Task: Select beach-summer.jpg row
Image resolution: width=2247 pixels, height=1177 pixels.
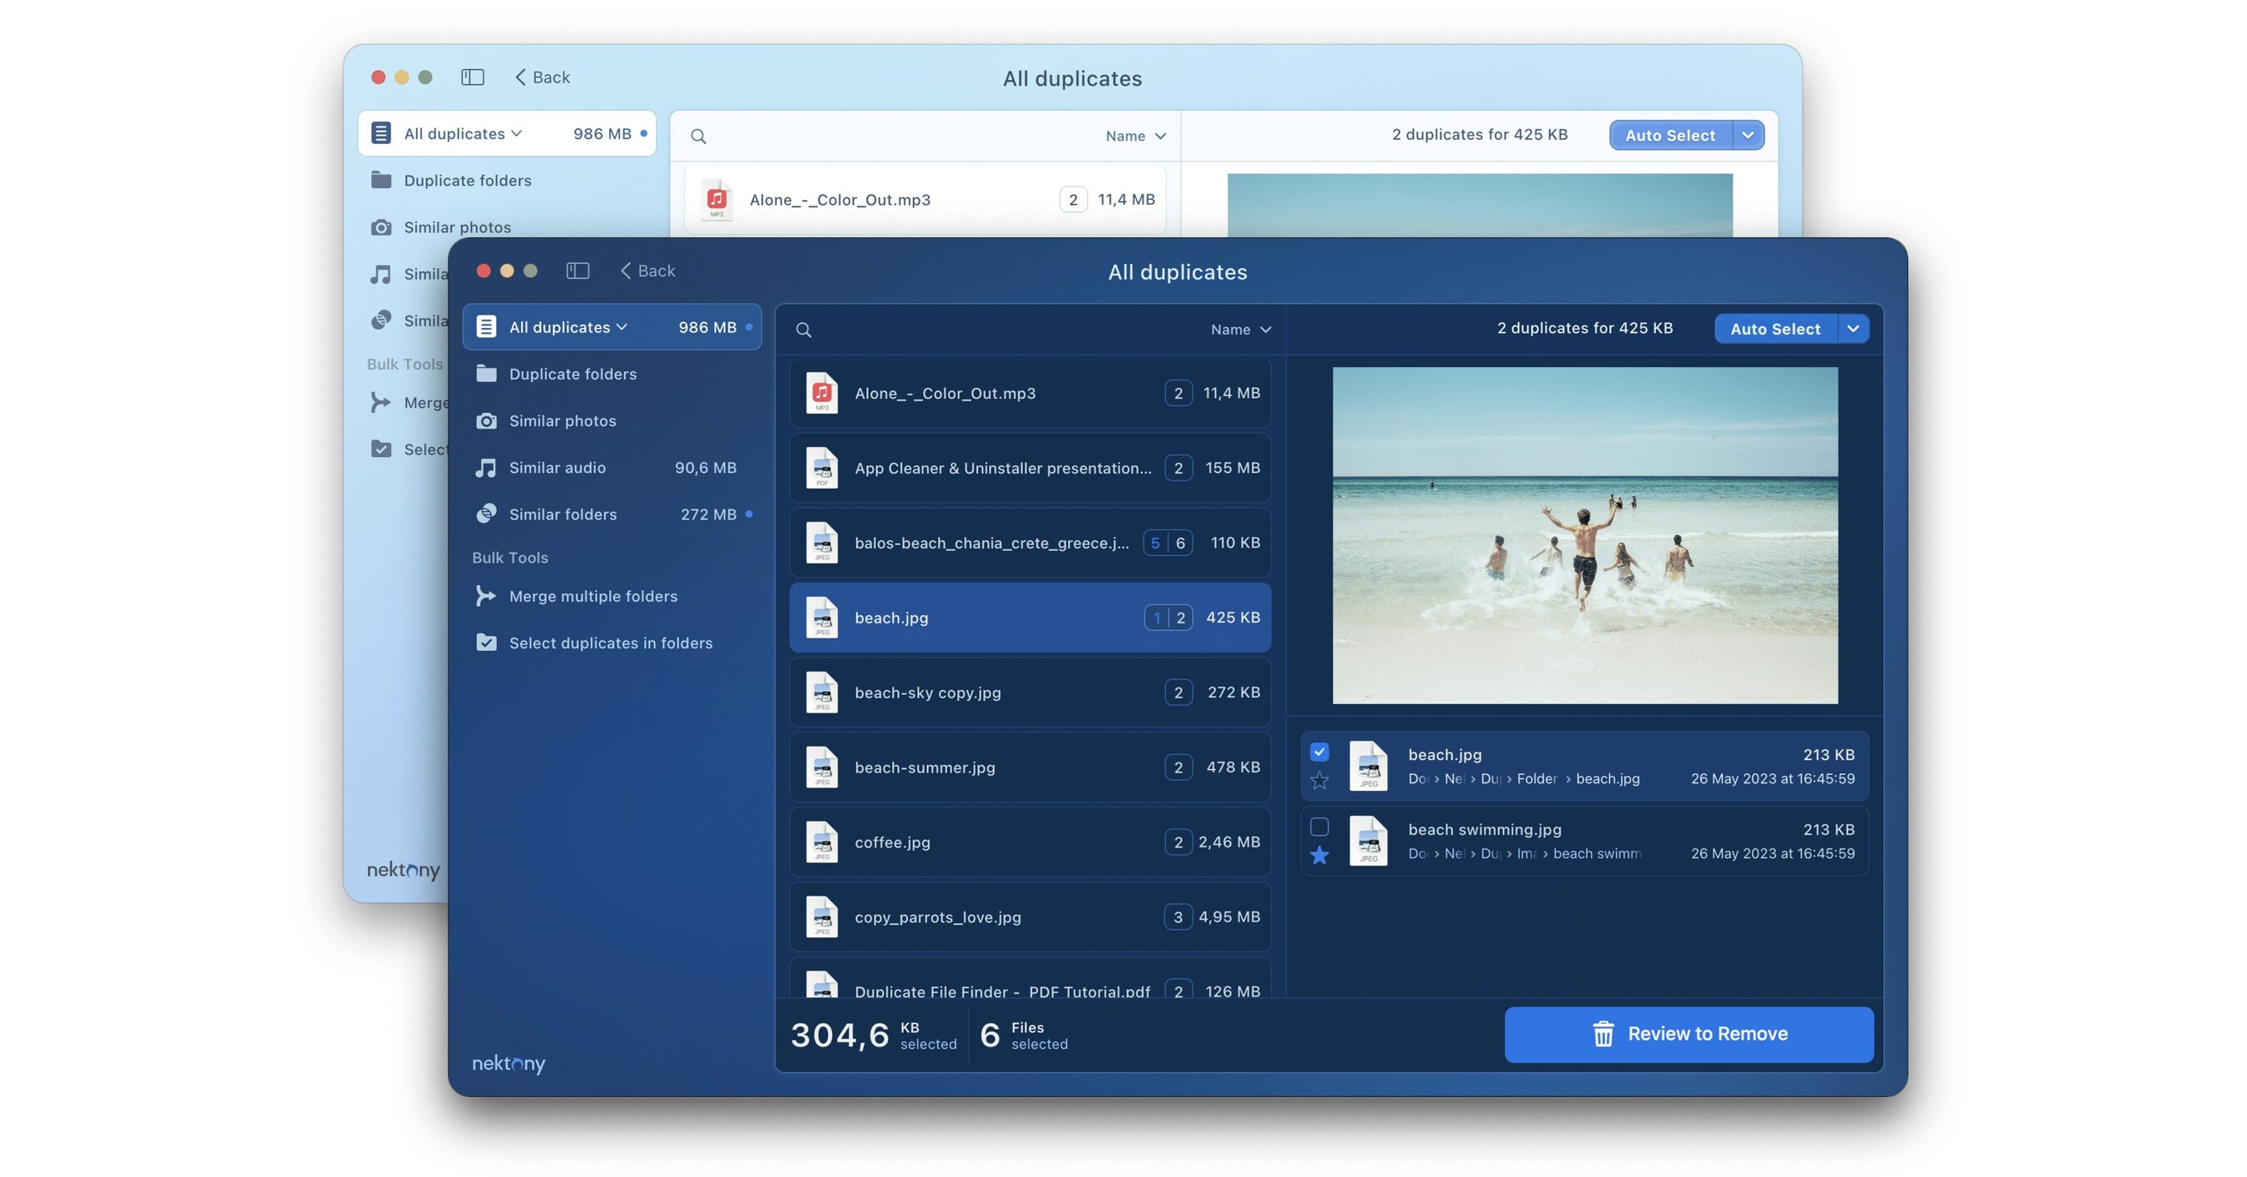Action: pyautogui.click(x=1029, y=767)
